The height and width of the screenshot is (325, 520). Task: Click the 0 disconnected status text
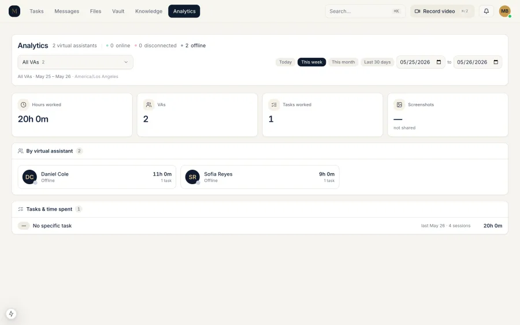(158, 46)
